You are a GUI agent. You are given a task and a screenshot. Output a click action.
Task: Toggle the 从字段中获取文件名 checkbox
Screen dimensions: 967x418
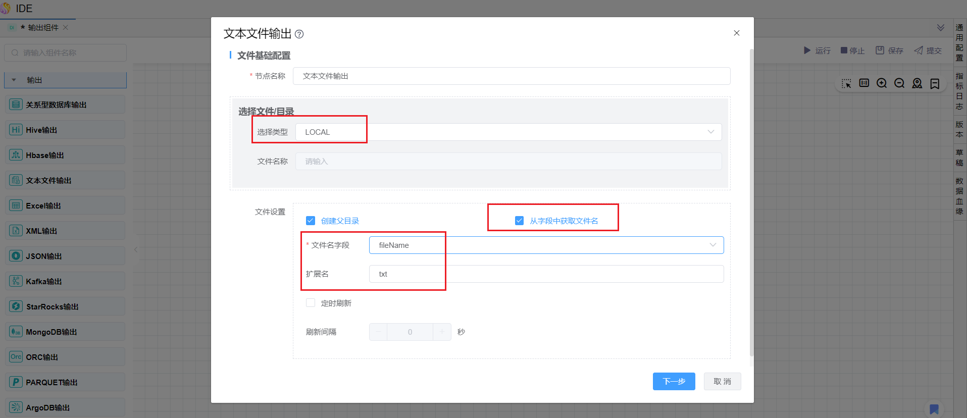click(x=519, y=221)
